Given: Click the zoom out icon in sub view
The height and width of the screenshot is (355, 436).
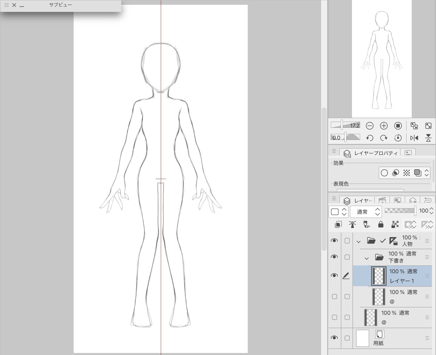Looking at the screenshot, I should coord(369,126).
